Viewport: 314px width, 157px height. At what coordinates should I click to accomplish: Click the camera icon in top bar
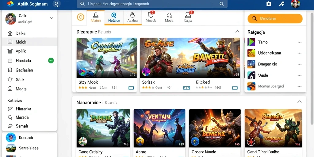[x=269, y=4]
